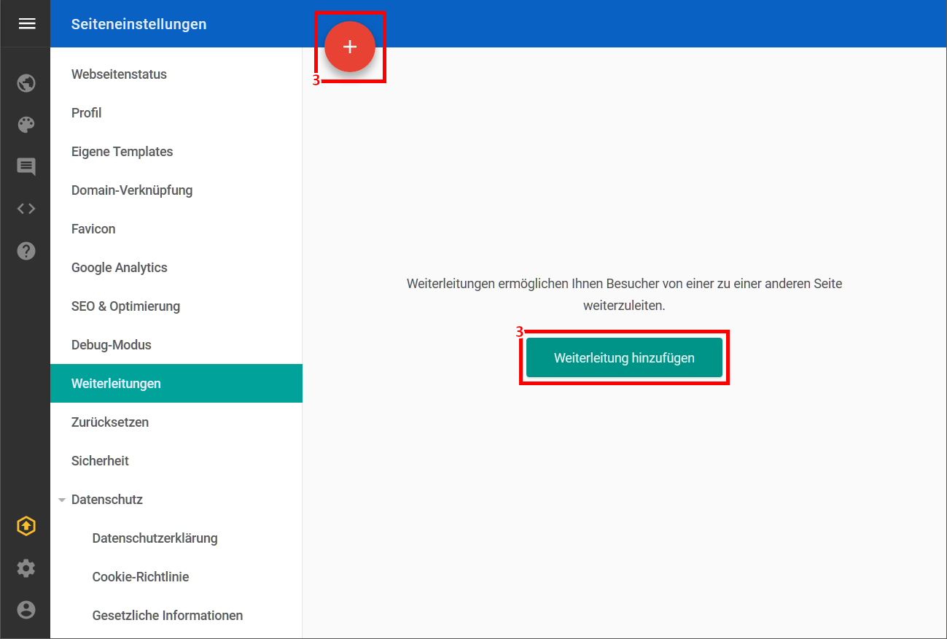Open SEO & Optimierung settings

point(125,306)
